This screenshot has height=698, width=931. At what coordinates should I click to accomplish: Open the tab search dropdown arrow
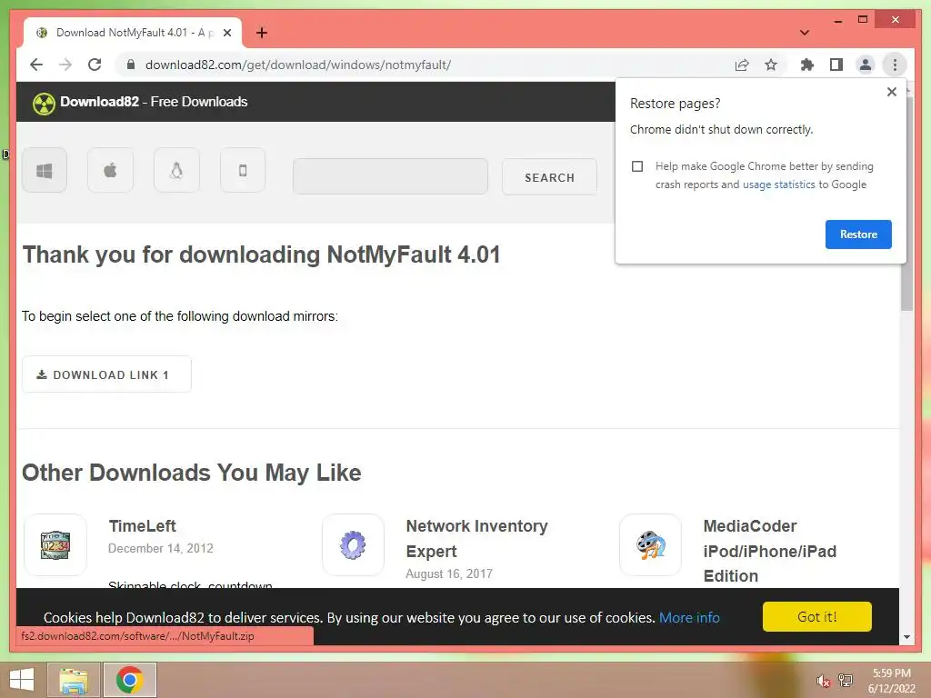tap(805, 33)
